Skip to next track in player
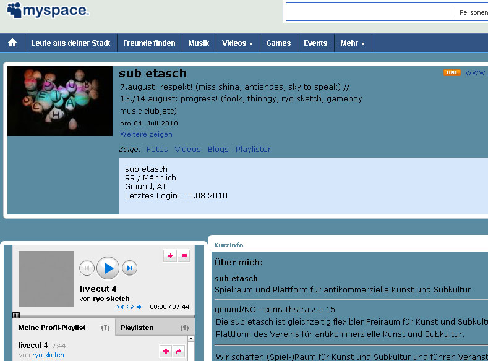The image size is (488, 361). pos(129,268)
